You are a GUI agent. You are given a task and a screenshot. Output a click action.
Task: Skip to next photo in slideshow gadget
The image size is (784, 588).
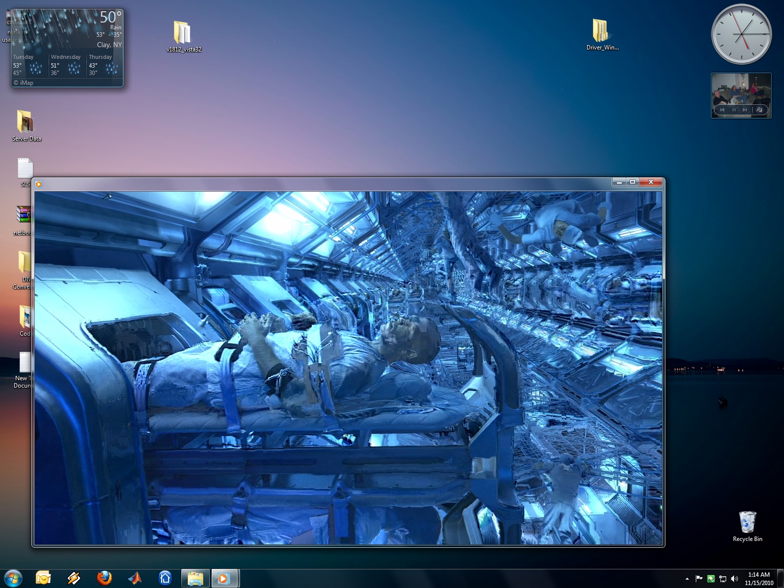tap(745, 110)
